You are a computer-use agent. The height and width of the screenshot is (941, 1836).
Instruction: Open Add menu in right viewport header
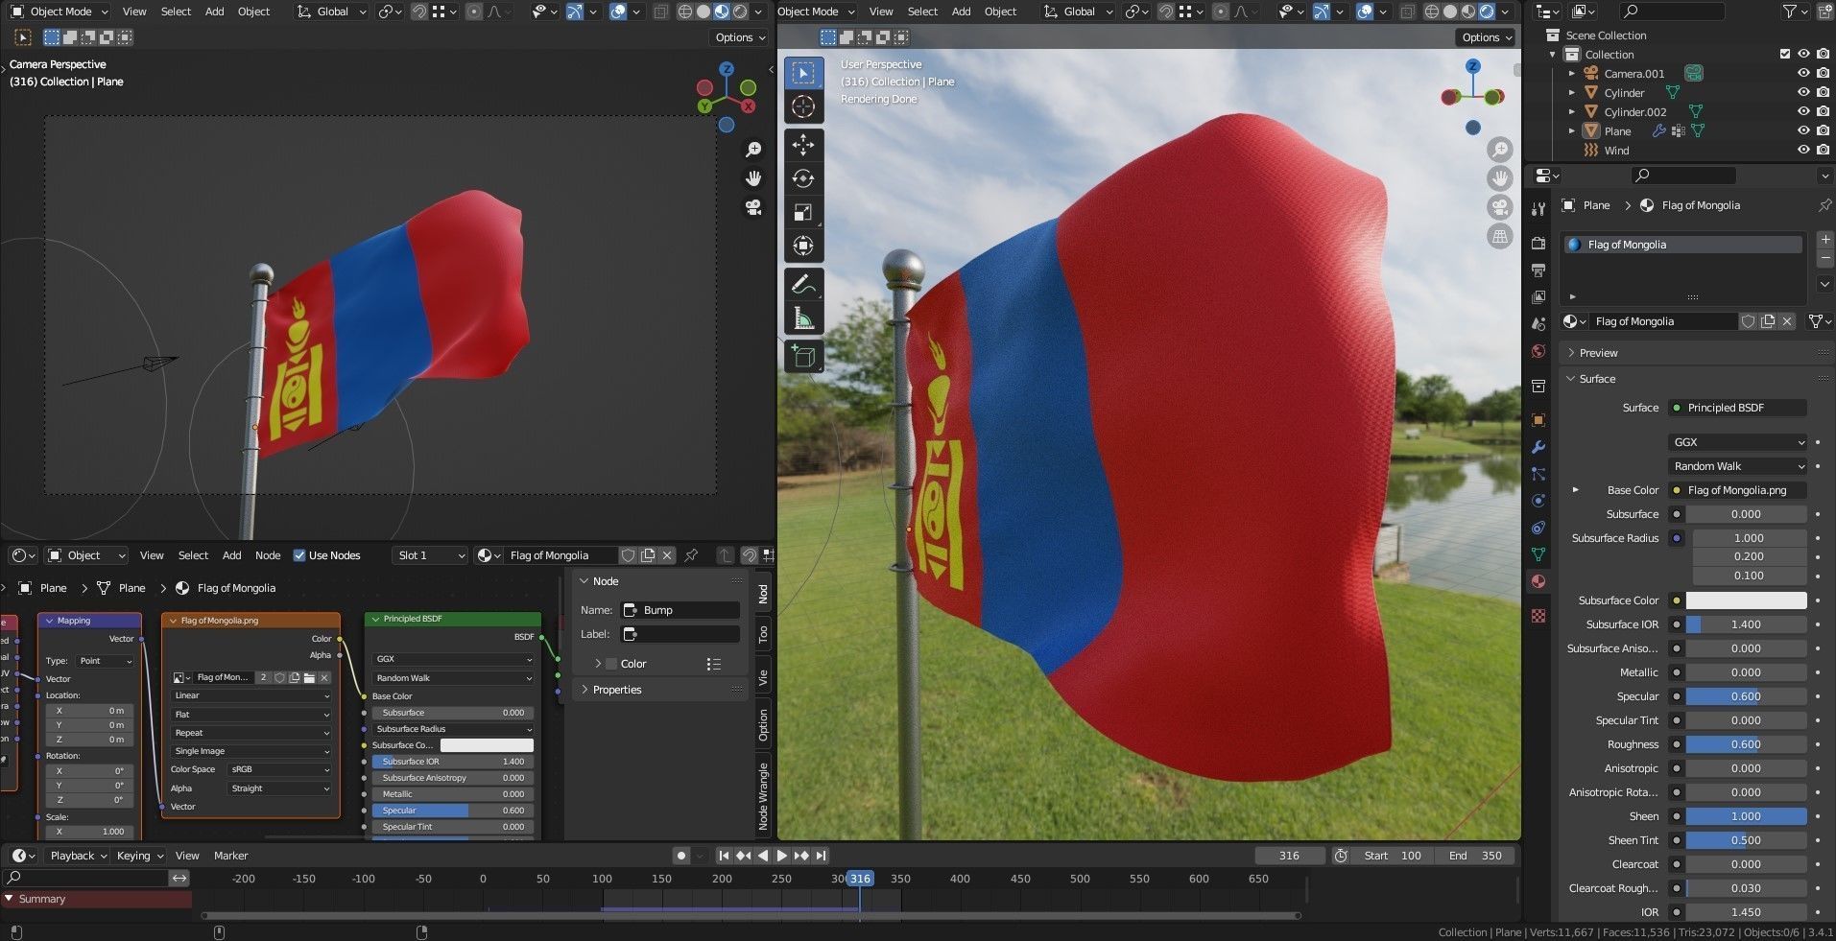[961, 12]
